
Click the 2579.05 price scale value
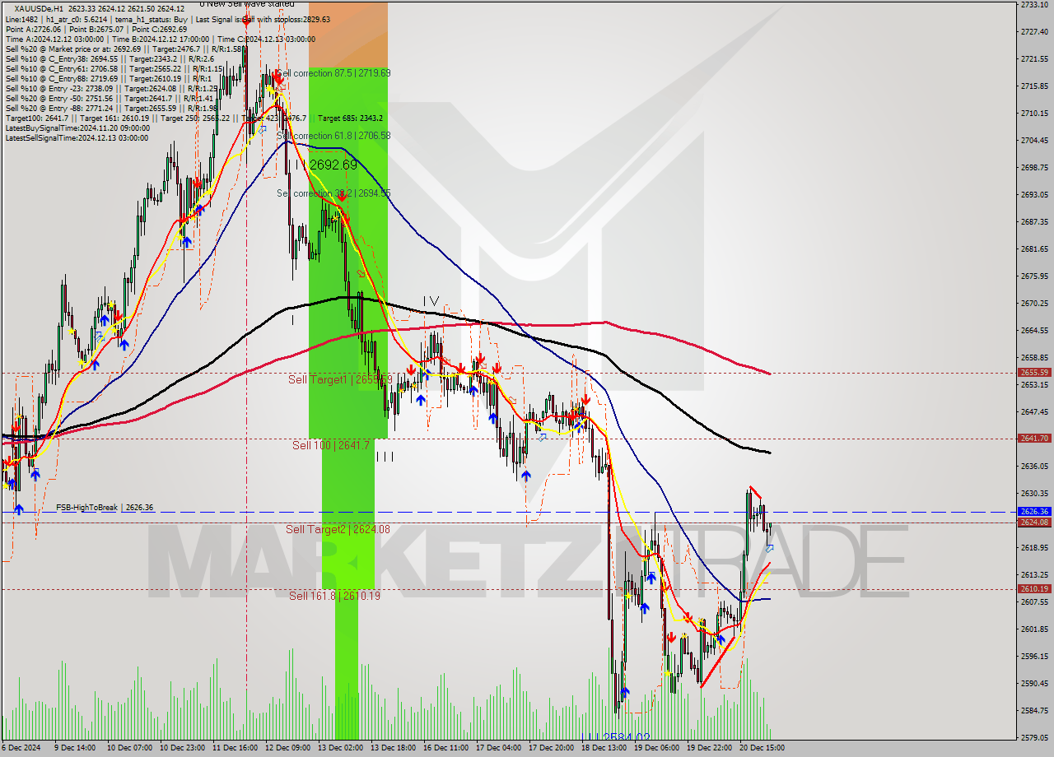coord(1034,737)
